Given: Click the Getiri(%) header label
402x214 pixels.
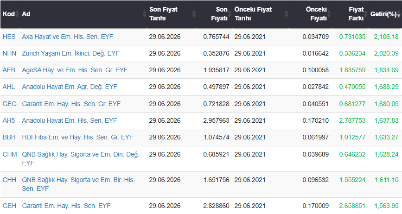Looking at the screenshot, I should [383, 14].
